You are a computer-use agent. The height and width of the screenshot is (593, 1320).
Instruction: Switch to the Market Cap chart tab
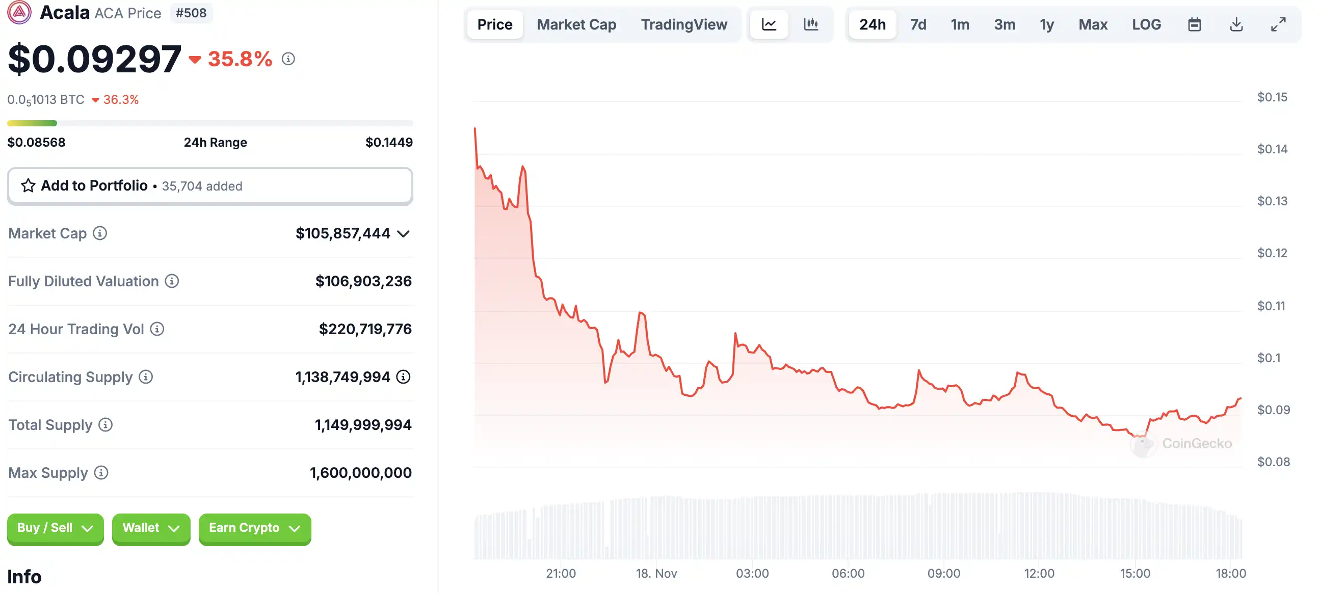[x=576, y=24]
